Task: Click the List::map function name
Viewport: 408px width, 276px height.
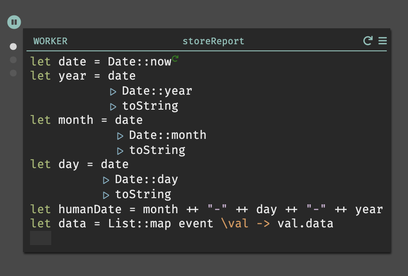Action: tap(140, 224)
